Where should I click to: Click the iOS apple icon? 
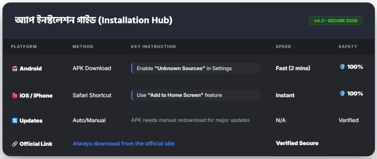(15, 96)
